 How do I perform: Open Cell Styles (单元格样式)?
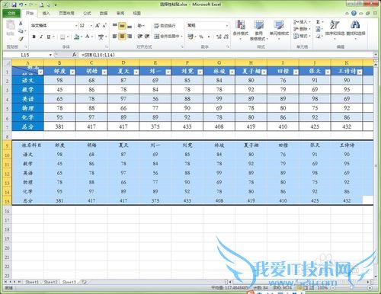(x=279, y=30)
